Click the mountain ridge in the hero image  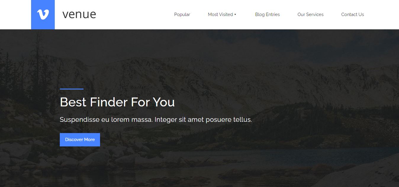click(207, 68)
